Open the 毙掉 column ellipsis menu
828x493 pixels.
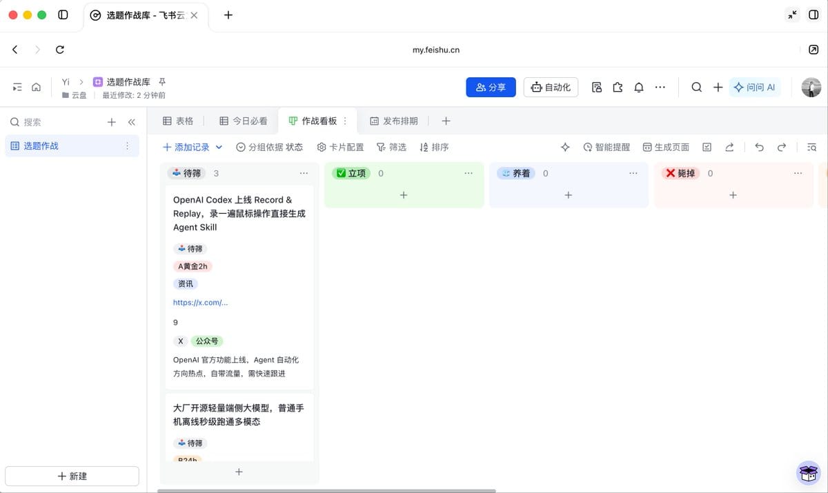tap(798, 173)
